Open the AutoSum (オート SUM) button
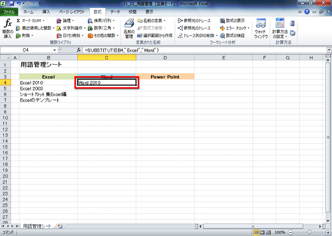Screen dimensions: 332x236 click(x=30, y=21)
